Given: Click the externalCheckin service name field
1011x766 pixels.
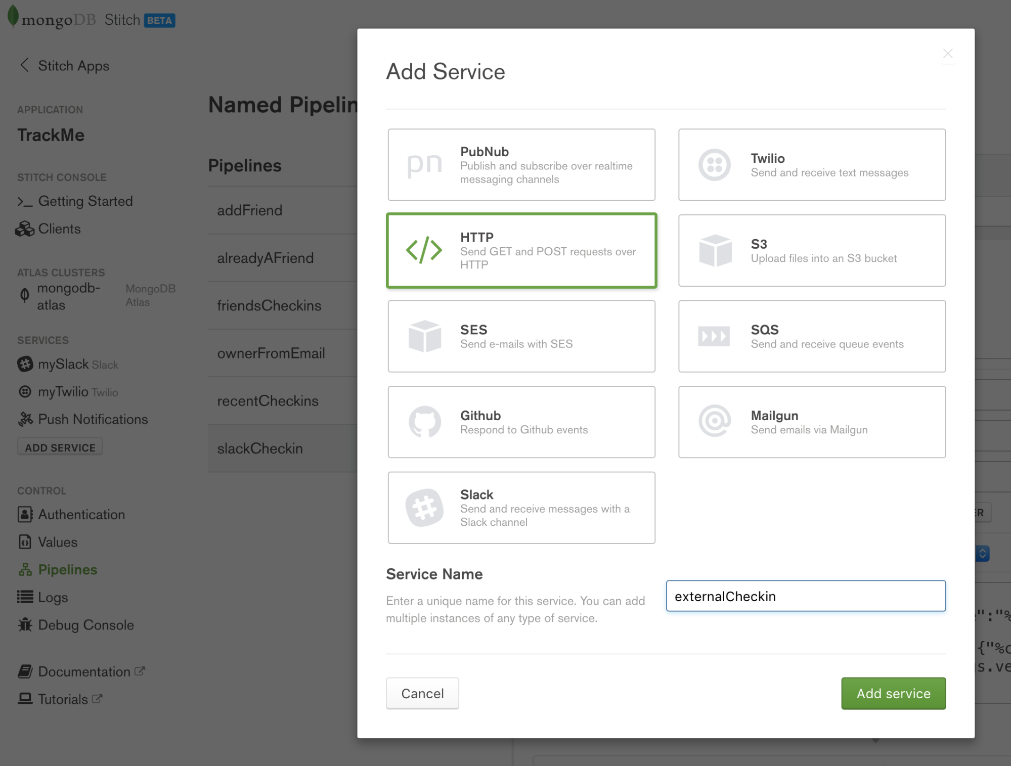Looking at the screenshot, I should 805,596.
